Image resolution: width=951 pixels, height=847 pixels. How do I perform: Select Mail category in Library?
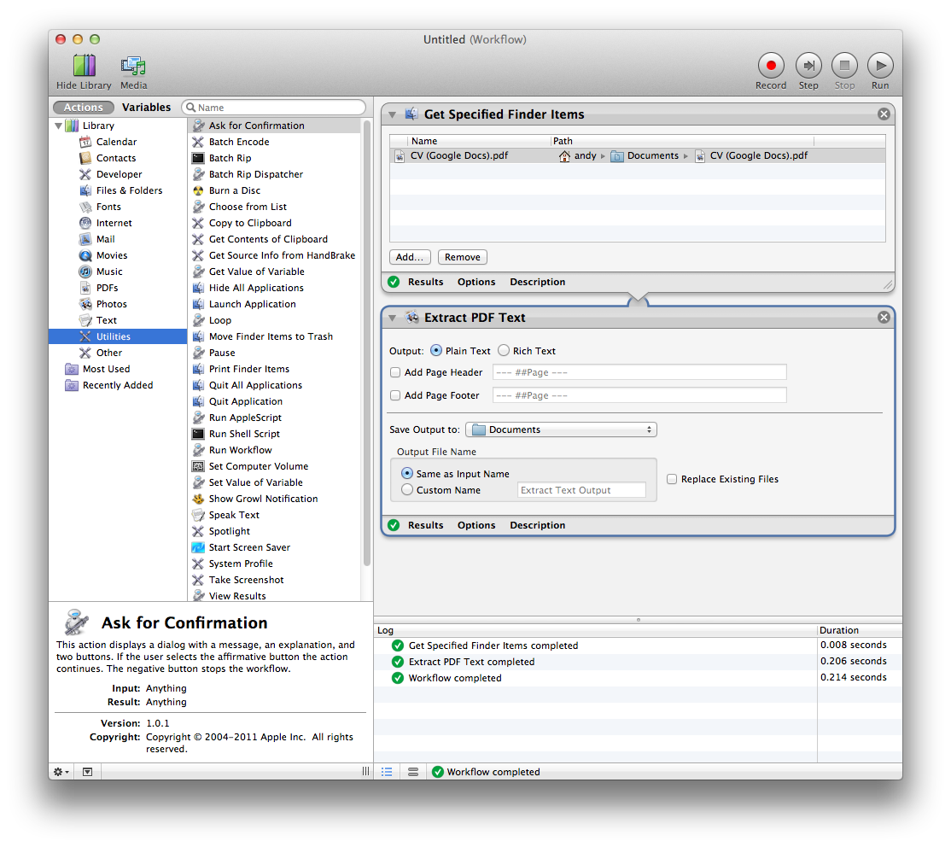tap(106, 239)
